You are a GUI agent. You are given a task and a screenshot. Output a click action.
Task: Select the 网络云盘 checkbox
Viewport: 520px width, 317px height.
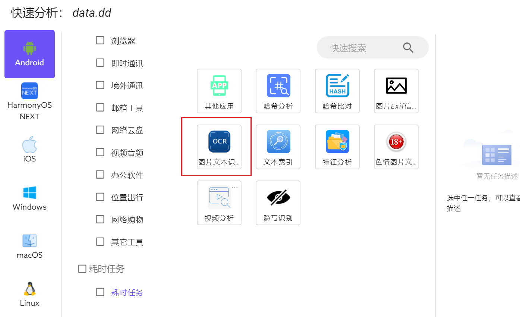pyautogui.click(x=100, y=130)
